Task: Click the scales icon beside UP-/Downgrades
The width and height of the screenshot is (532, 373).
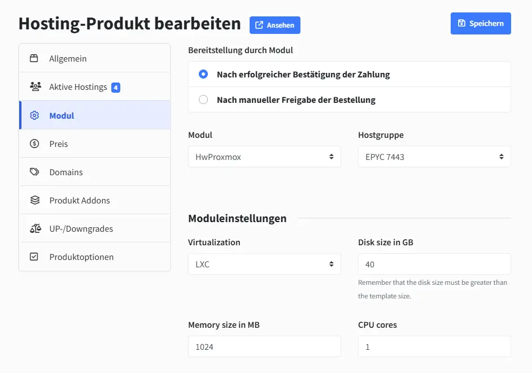Action: (35, 228)
